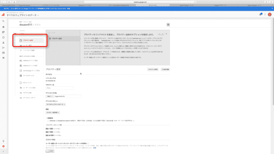The height and width of the screenshot is (154, 274).
Task: Click the AdSense linking icon
Action: (x=21, y=66)
